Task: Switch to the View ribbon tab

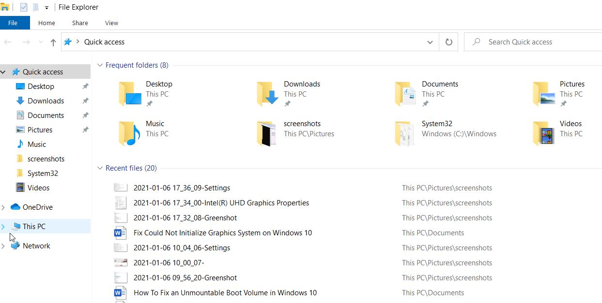Action: 111,23
